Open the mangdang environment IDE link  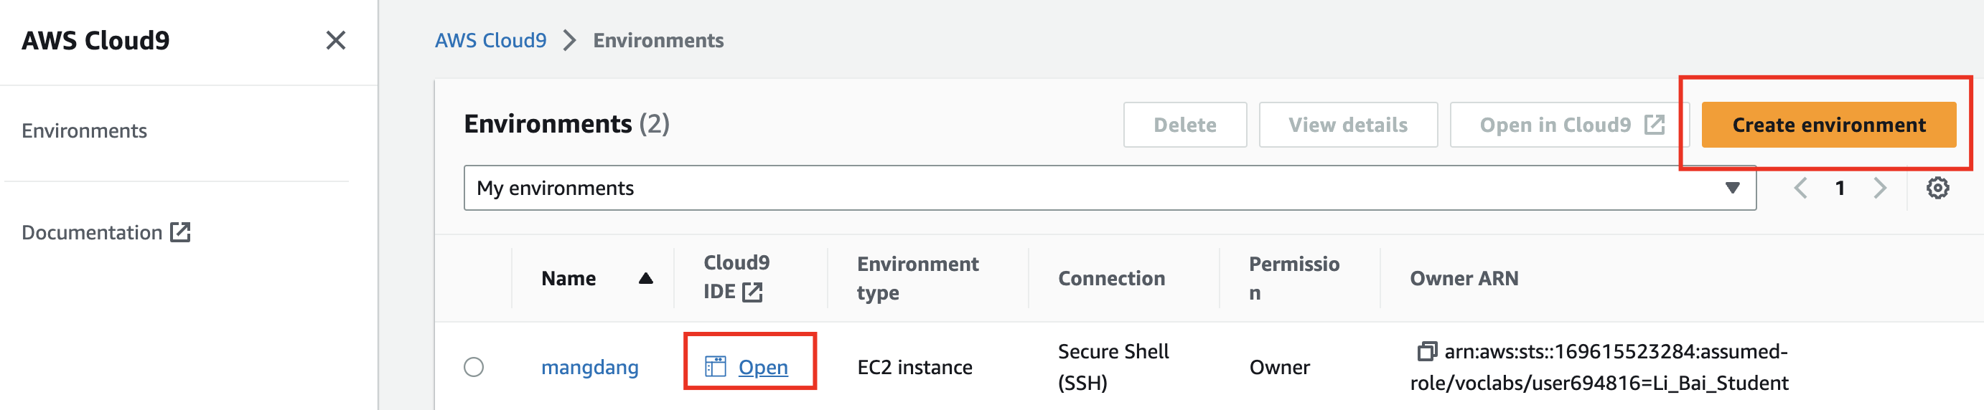coord(762,367)
